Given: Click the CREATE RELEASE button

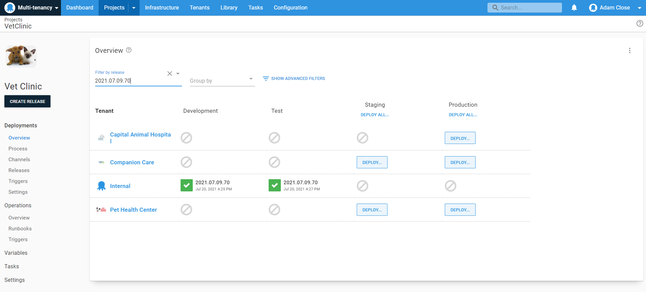Looking at the screenshot, I should (x=27, y=101).
